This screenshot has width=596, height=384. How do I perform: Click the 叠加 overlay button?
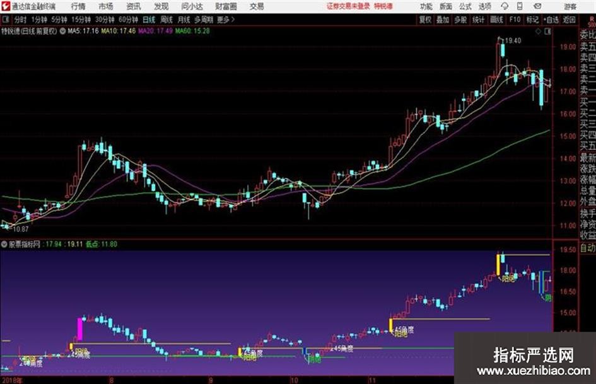[x=443, y=20]
